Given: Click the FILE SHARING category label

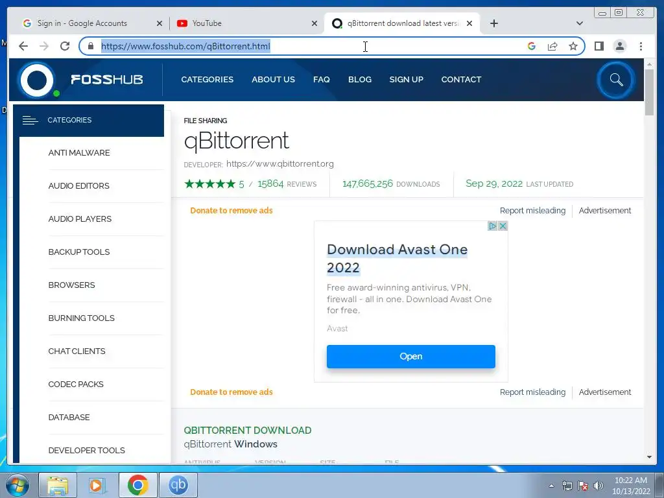Looking at the screenshot, I should [206, 121].
